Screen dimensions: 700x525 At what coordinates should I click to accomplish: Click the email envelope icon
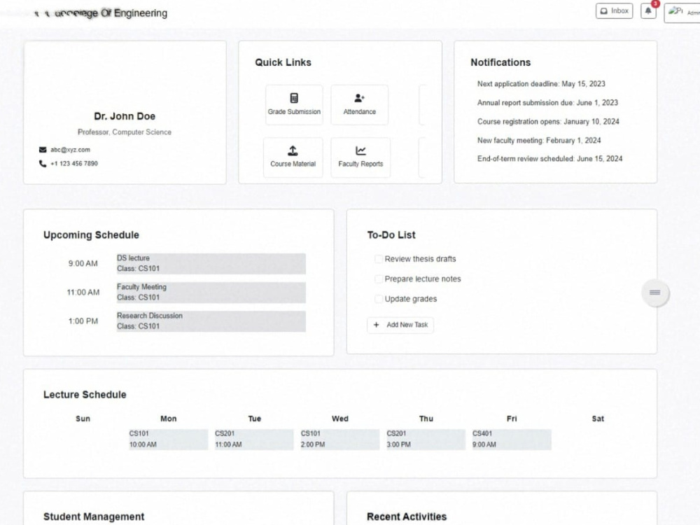pyautogui.click(x=43, y=150)
